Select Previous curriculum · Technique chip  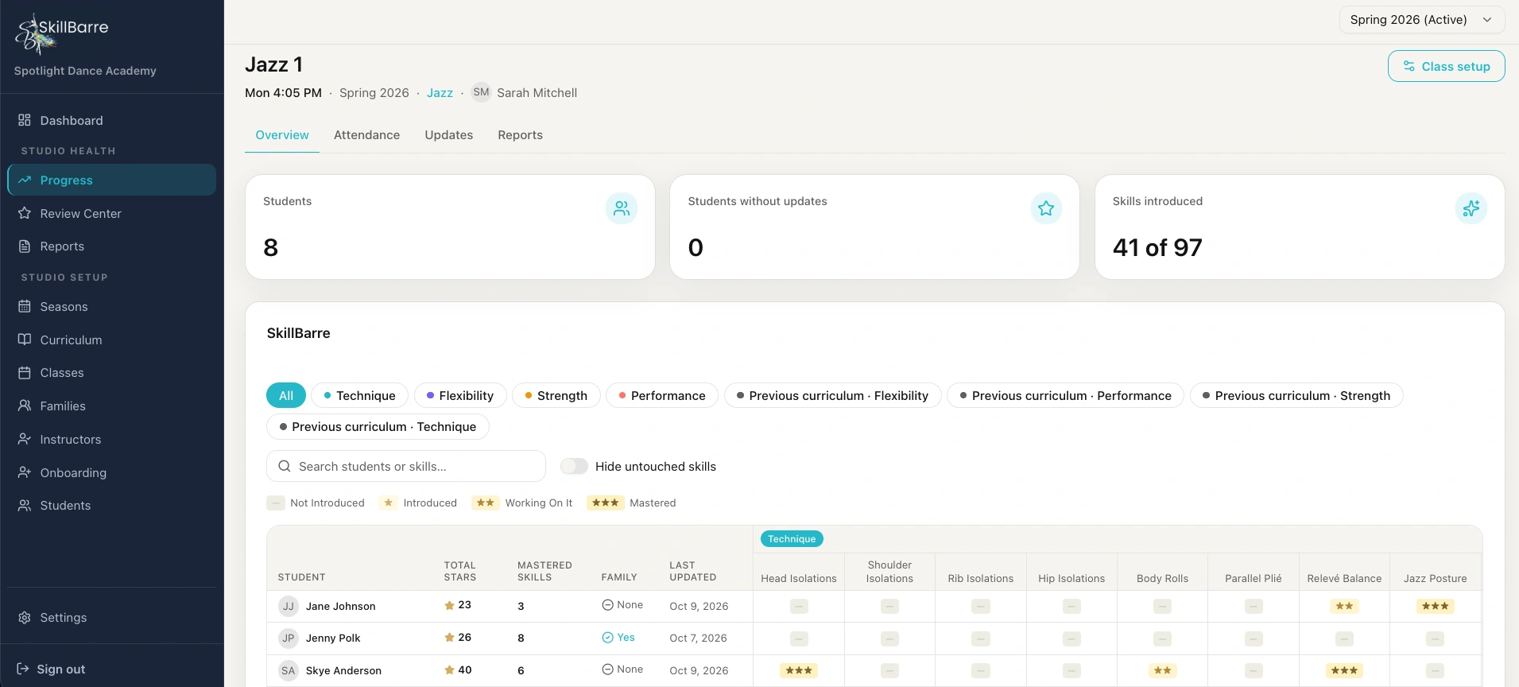378,426
